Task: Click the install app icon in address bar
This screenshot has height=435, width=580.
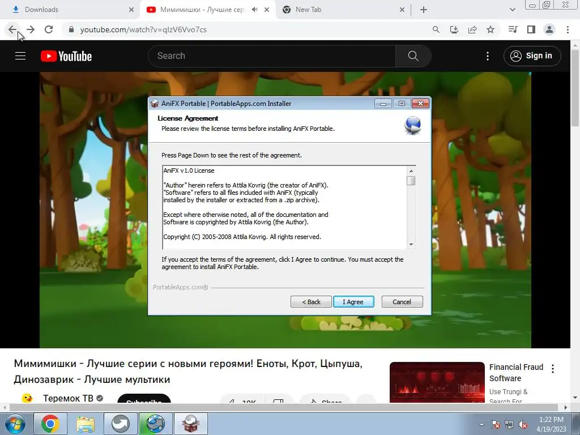Action: point(454,29)
